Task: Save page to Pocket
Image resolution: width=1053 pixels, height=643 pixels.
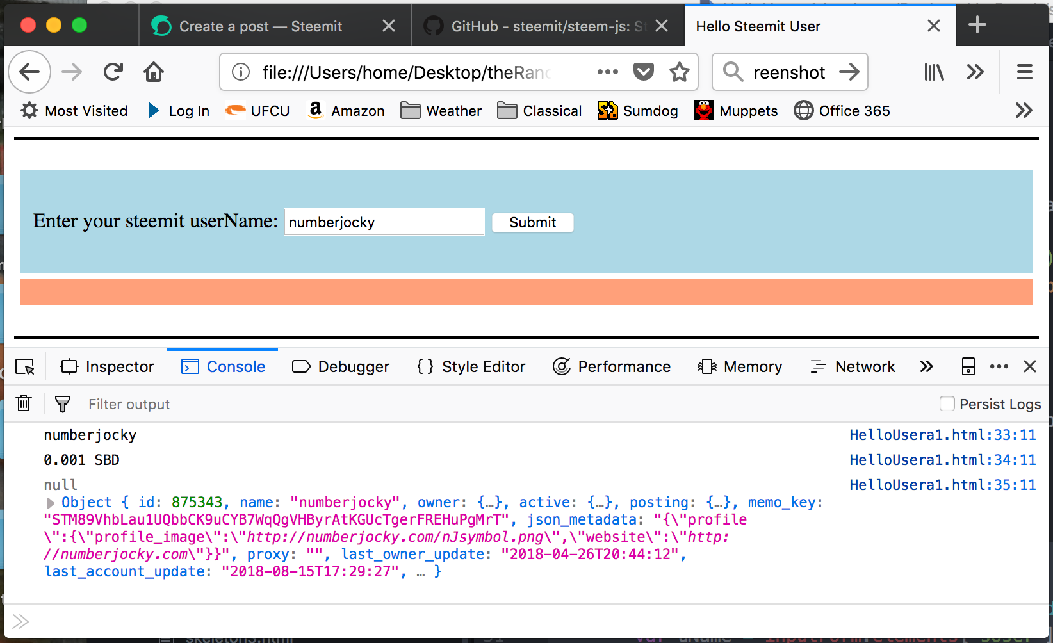Action: 643,72
